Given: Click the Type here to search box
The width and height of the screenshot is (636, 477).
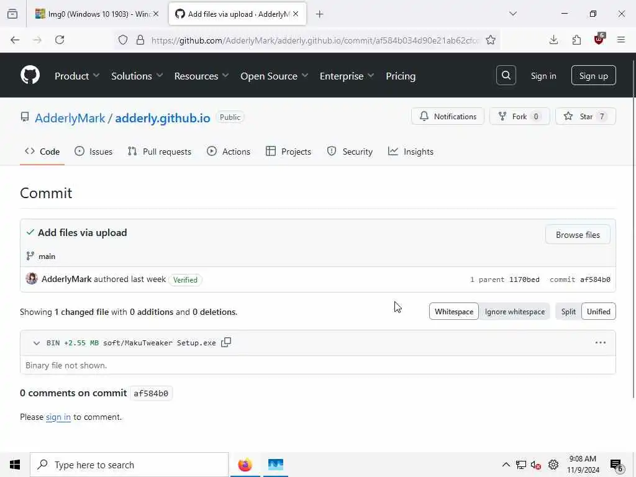Looking at the screenshot, I should tap(129, 465).
